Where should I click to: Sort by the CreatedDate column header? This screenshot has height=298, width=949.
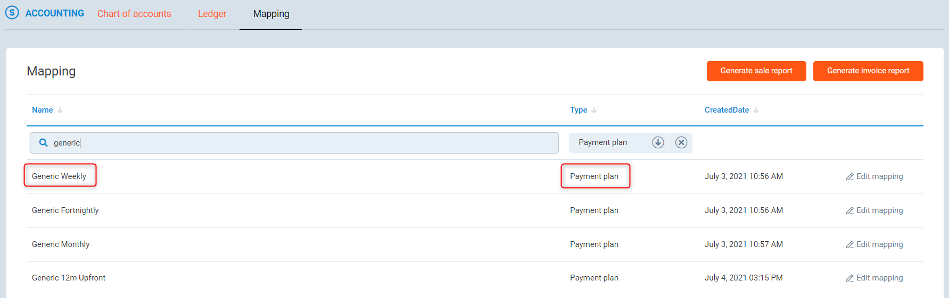point(727,110)
